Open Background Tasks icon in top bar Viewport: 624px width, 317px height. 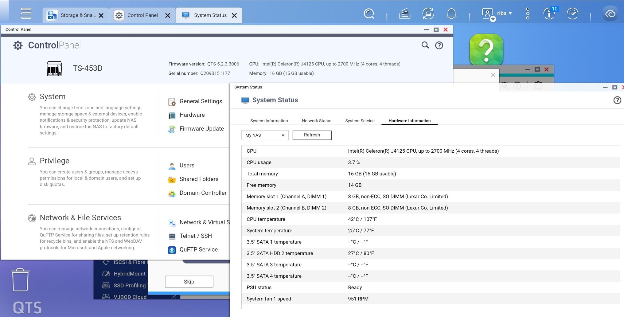click(x=404, y=14)
